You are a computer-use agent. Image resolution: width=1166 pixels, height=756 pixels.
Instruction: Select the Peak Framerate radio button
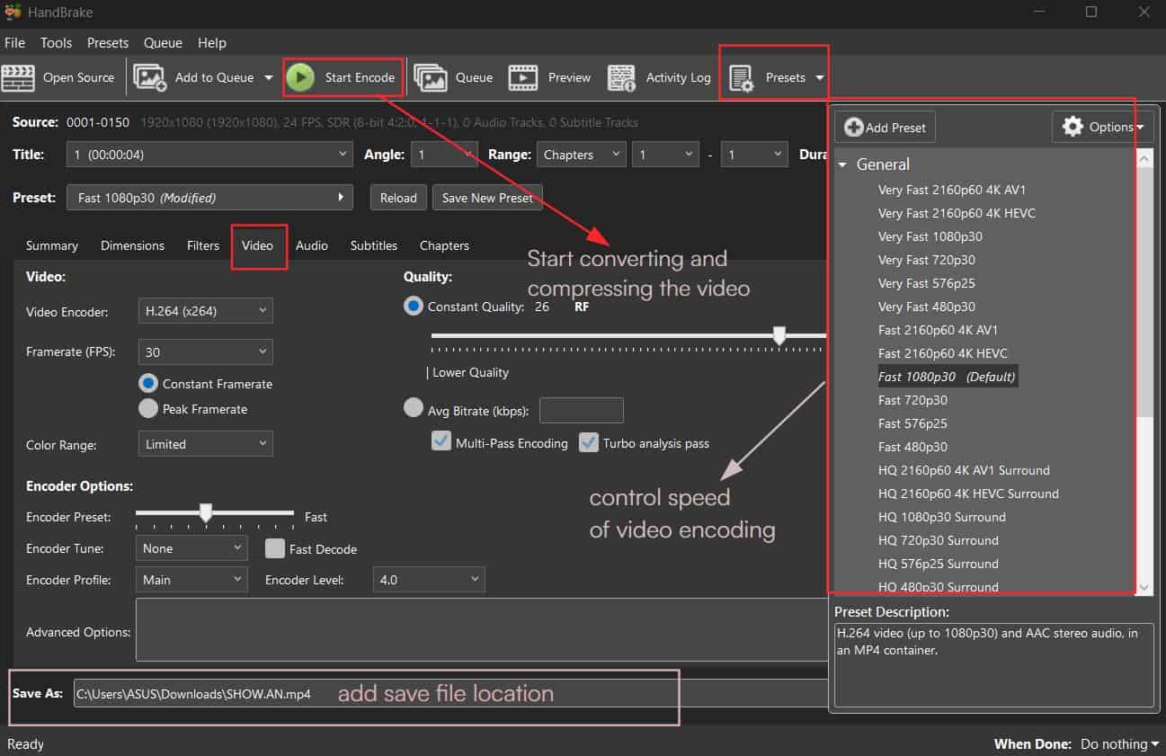tap(148, 408)
